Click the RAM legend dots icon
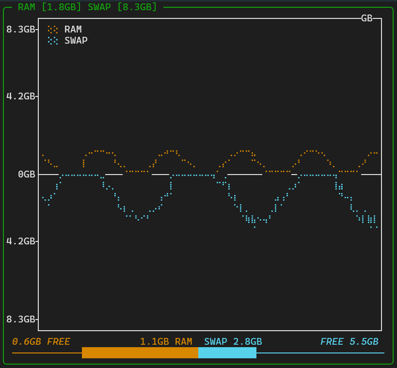Screen dimensions: 397x368 click(x=53, y=30)
